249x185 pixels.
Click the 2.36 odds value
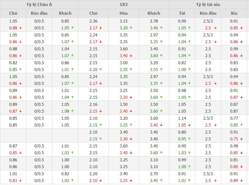coord(93,21)
